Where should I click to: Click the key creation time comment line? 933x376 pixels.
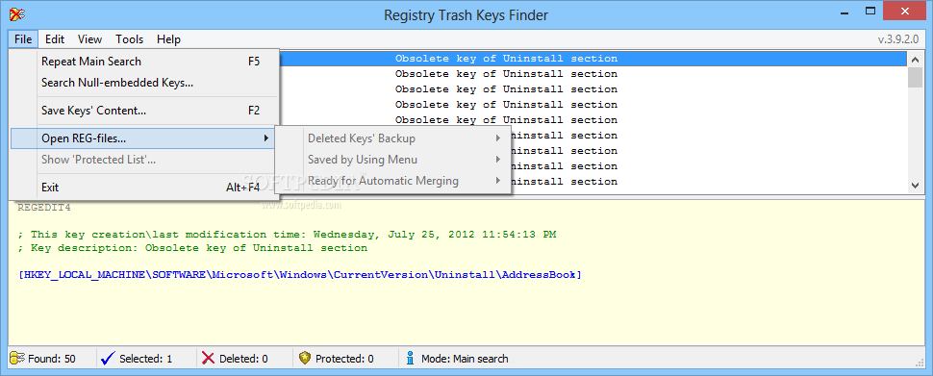[x=287, y=235]
